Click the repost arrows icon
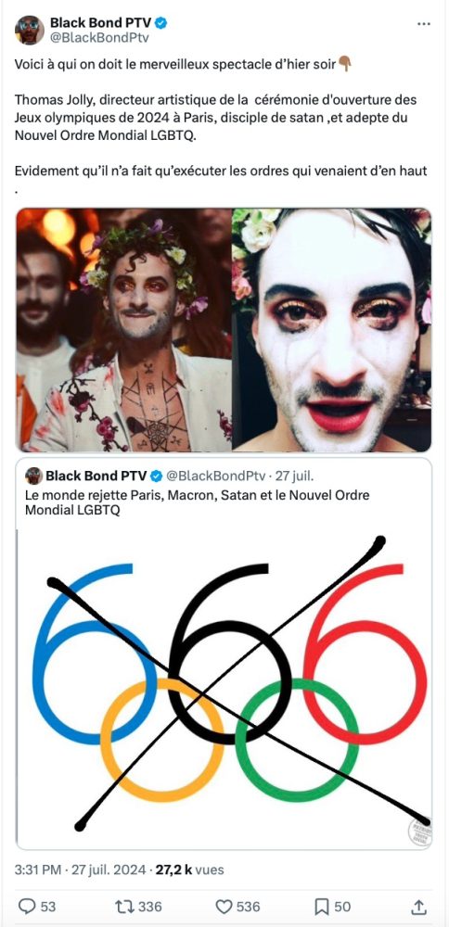Viewport: 449px width, 927px height. tap(124, 907)
